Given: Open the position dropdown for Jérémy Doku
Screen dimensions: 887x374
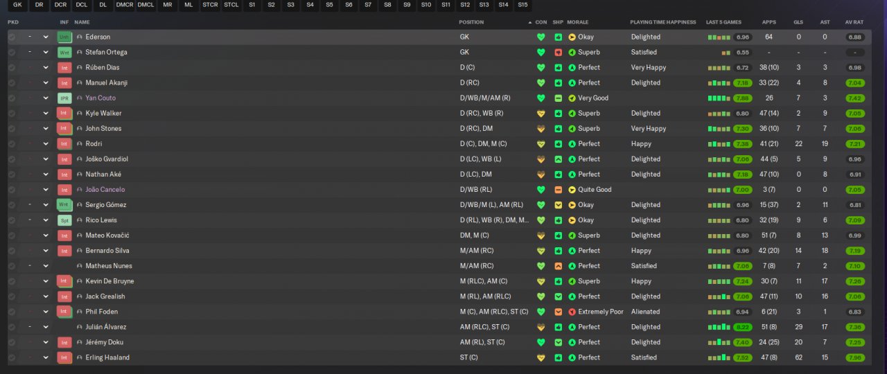Looking at the screenshot, I should (x=46, y=342).
